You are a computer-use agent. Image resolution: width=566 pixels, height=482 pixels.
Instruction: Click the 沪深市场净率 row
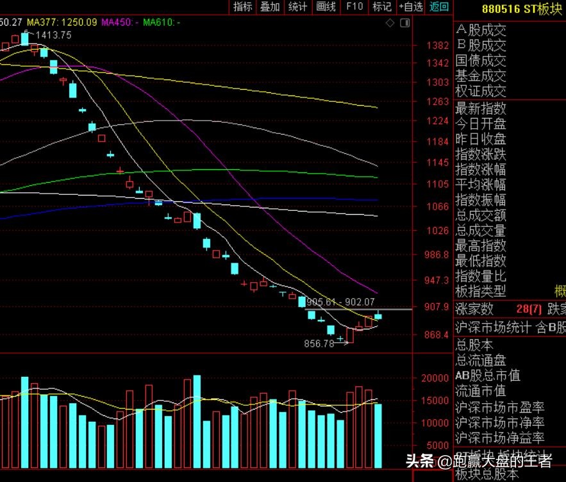pyautogui.click(x=500, y=422)
